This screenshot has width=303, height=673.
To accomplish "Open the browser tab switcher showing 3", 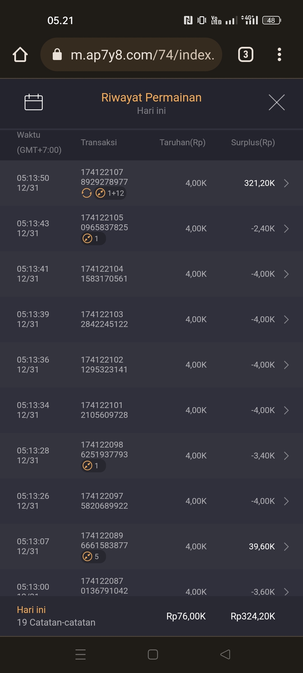I will [245, 54].
